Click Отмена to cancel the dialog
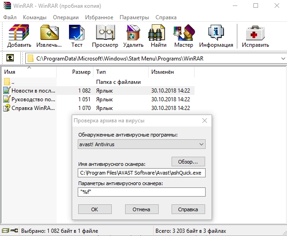 click(142, 209)
